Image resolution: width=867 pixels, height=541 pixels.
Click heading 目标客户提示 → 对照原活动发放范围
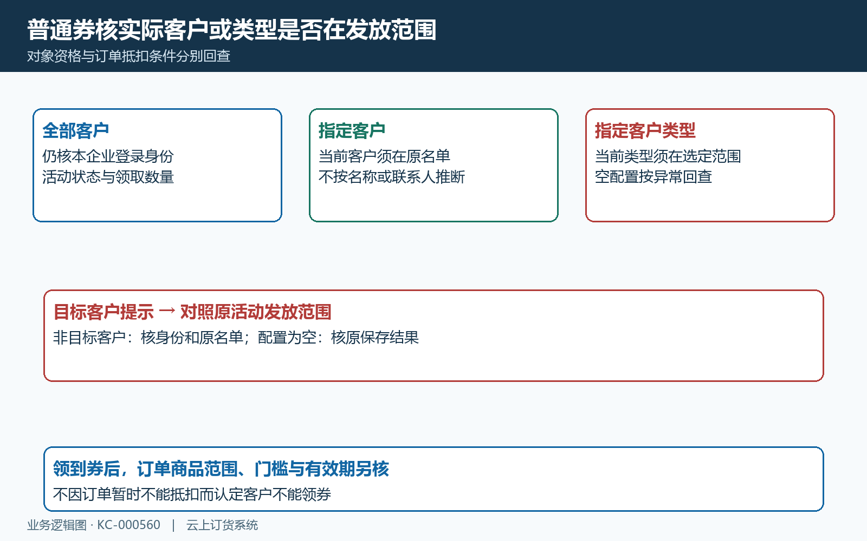(192, 312)
